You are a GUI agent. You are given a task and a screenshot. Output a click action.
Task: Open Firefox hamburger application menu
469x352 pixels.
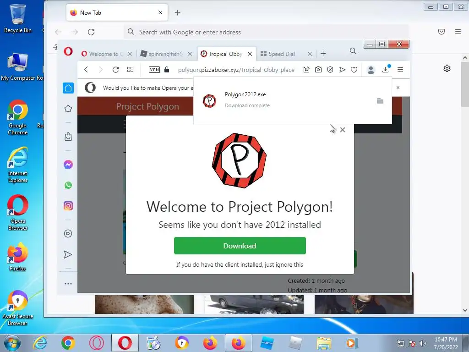458,32
